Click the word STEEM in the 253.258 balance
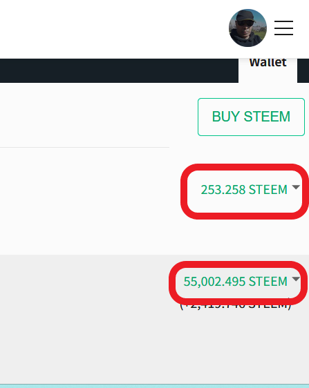This screenshot has width=309, height=388. [268, 190]
